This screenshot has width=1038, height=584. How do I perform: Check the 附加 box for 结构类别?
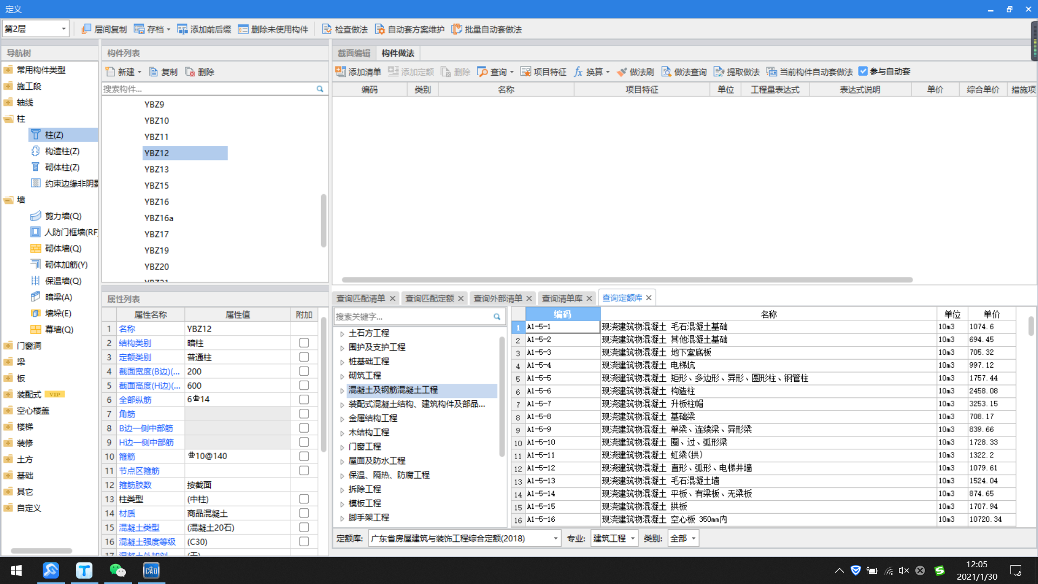(304, 343)
